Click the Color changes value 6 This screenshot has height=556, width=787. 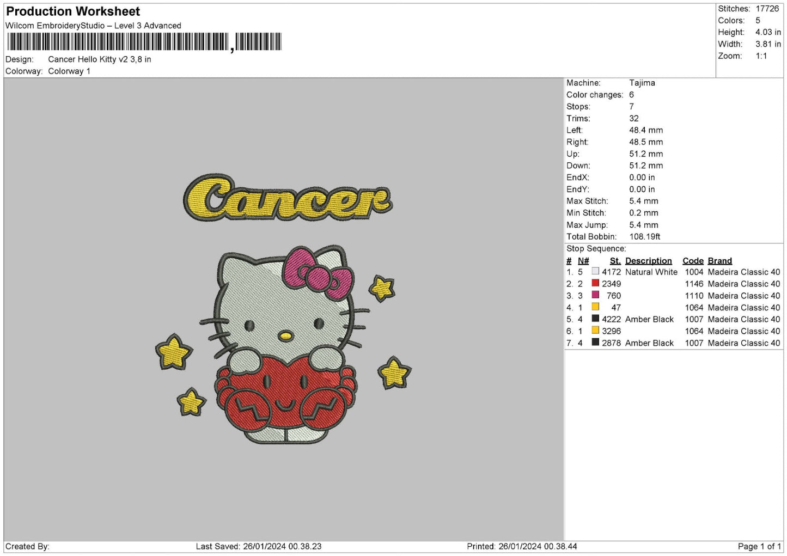(x=632, y=95)
